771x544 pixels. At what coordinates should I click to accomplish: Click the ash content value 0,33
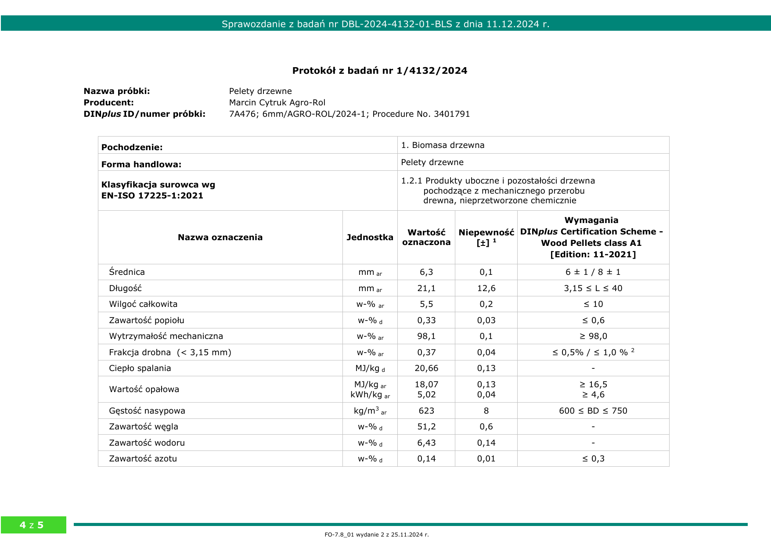click(x=426, y=321)
